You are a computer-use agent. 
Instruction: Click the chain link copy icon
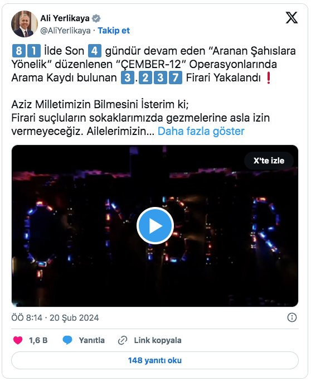tap(123, 340)
